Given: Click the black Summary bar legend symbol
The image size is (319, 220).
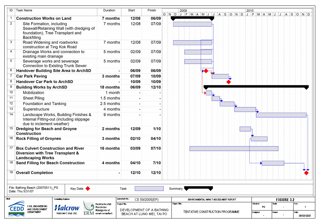Looking at the screenshot, I should pos(198,188).
